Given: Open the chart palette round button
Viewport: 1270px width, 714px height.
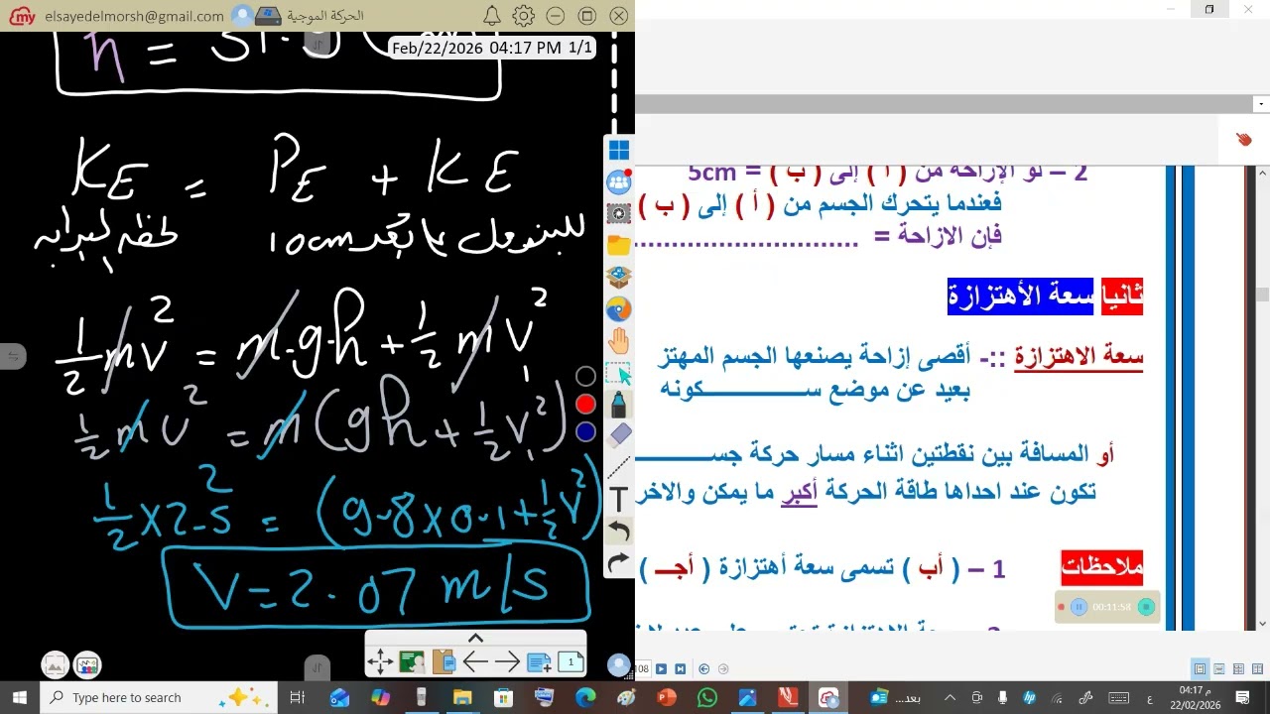Looking at the screenshot, I should (x=87, y=665).
